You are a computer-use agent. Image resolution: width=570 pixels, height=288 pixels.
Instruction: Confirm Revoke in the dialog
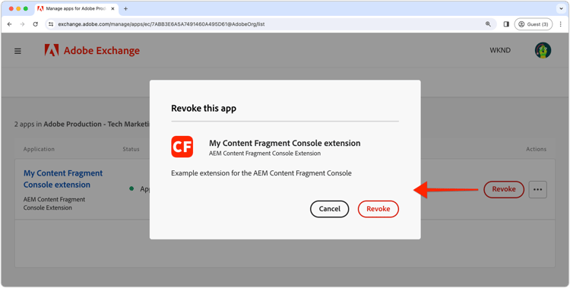(x=378, y=209)
